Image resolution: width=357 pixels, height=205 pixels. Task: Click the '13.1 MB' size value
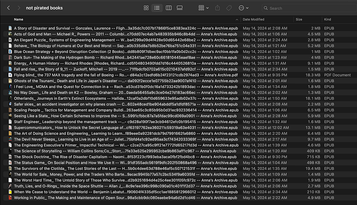click(x=313, y=128)
